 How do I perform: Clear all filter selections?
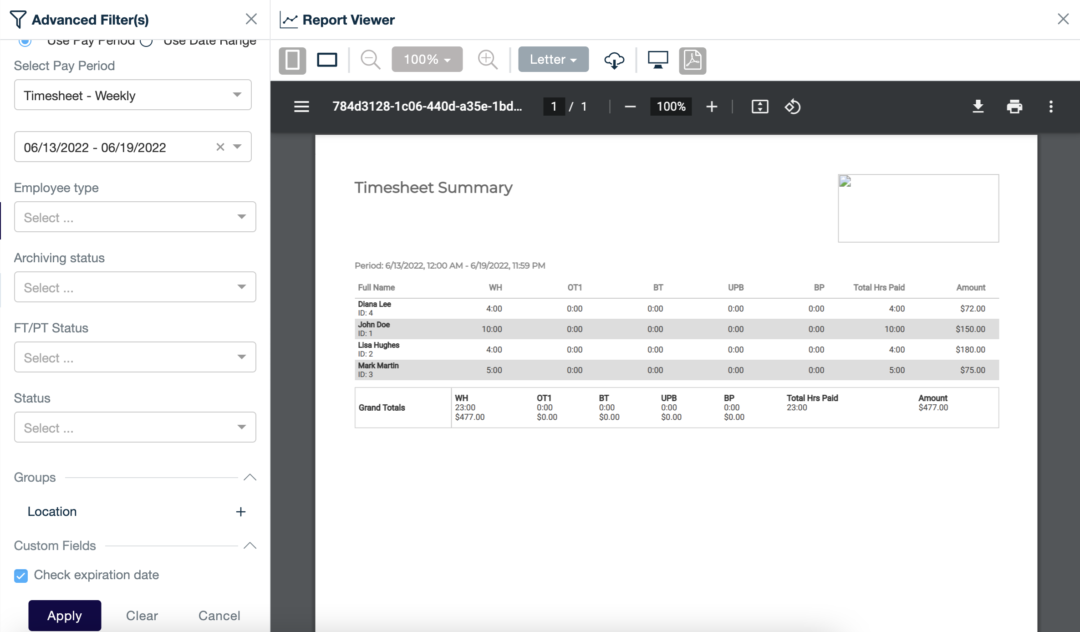click(x=142, y=615)
